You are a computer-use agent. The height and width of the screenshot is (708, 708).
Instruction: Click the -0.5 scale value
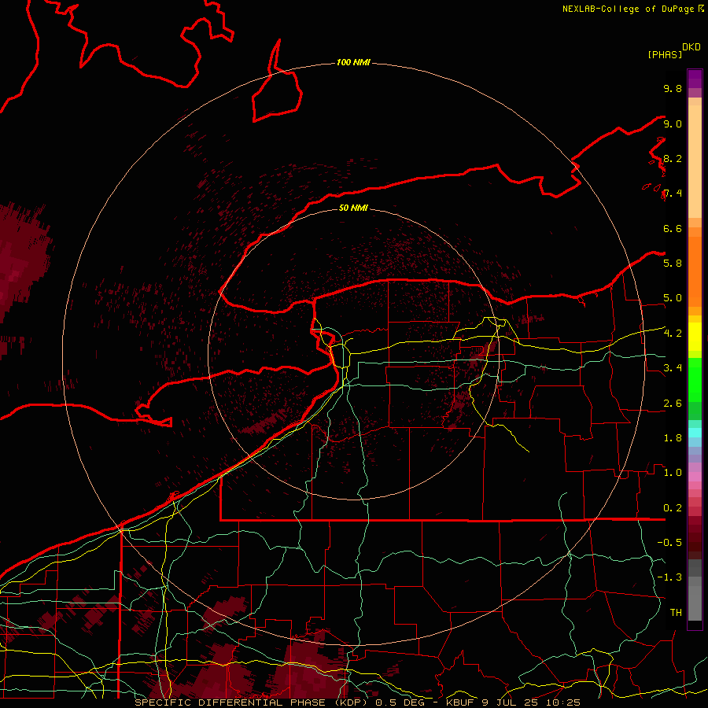click(669, 542)
